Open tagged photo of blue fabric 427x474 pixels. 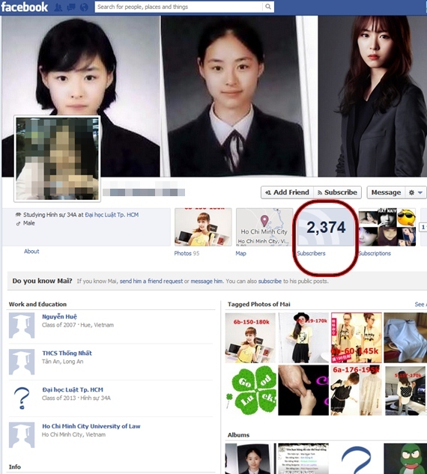coord(405,338)
